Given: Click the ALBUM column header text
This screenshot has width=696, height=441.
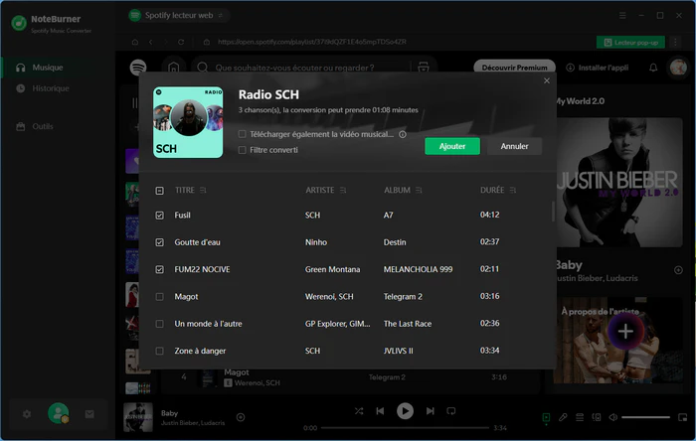Looking at the screenshot, I should (x=397, y=190).
